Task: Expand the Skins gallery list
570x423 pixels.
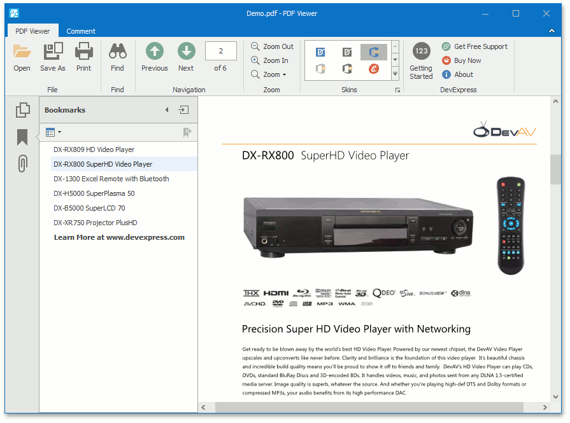Action: [395, 74]
